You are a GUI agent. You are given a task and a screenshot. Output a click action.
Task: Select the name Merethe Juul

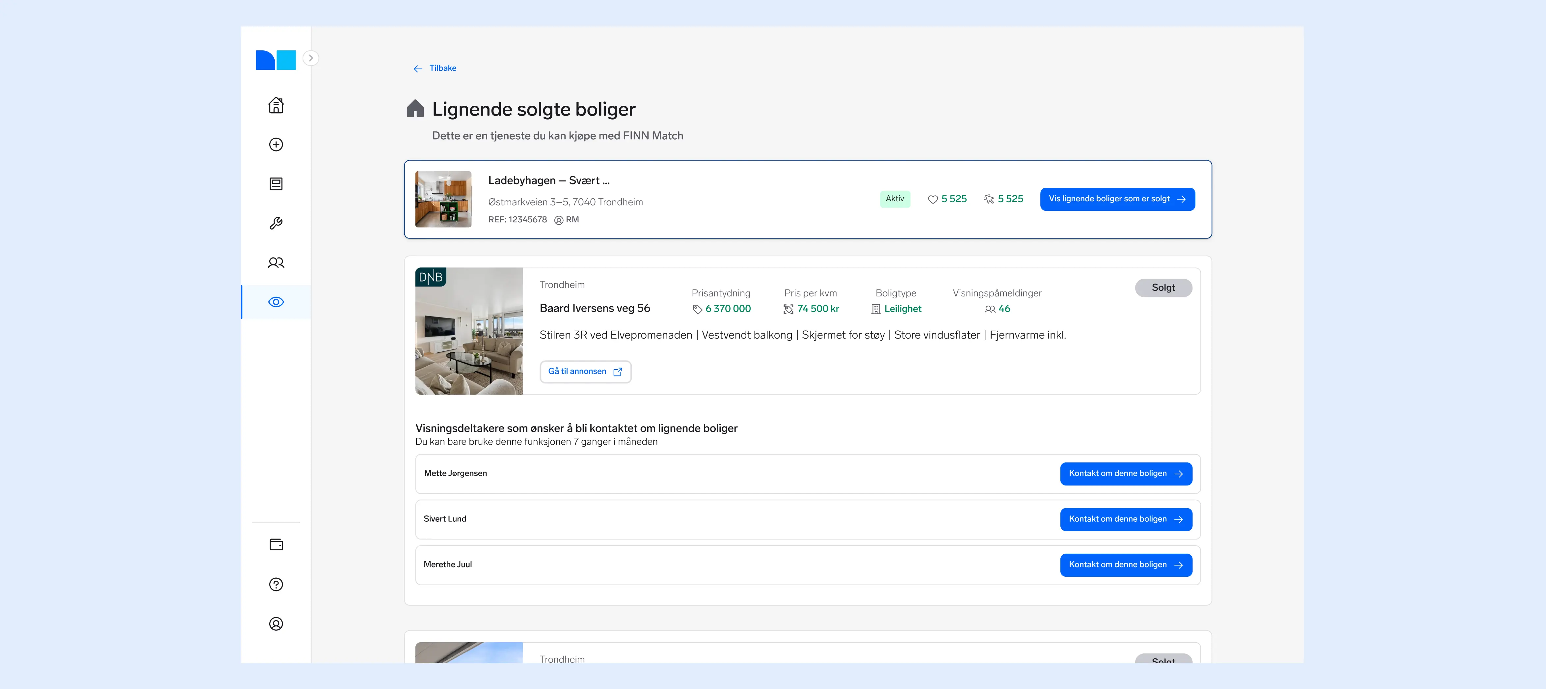click(448, 565)
